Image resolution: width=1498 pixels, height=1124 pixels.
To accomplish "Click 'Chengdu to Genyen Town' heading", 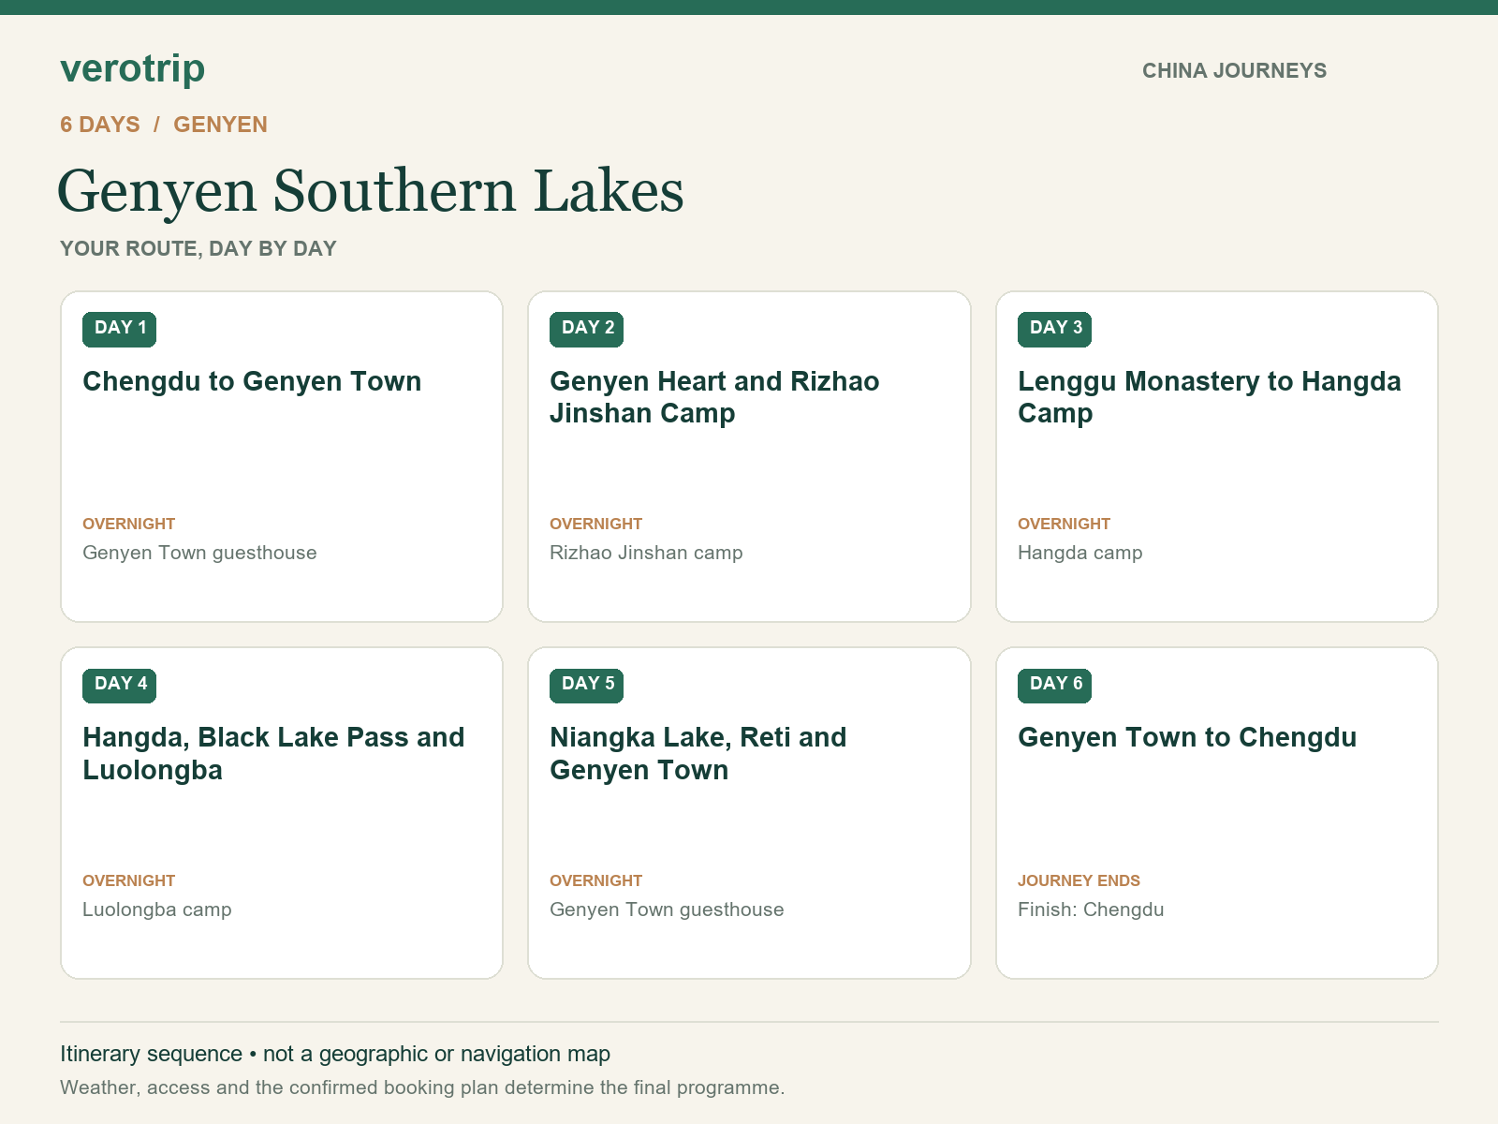I will click(252, 382).
